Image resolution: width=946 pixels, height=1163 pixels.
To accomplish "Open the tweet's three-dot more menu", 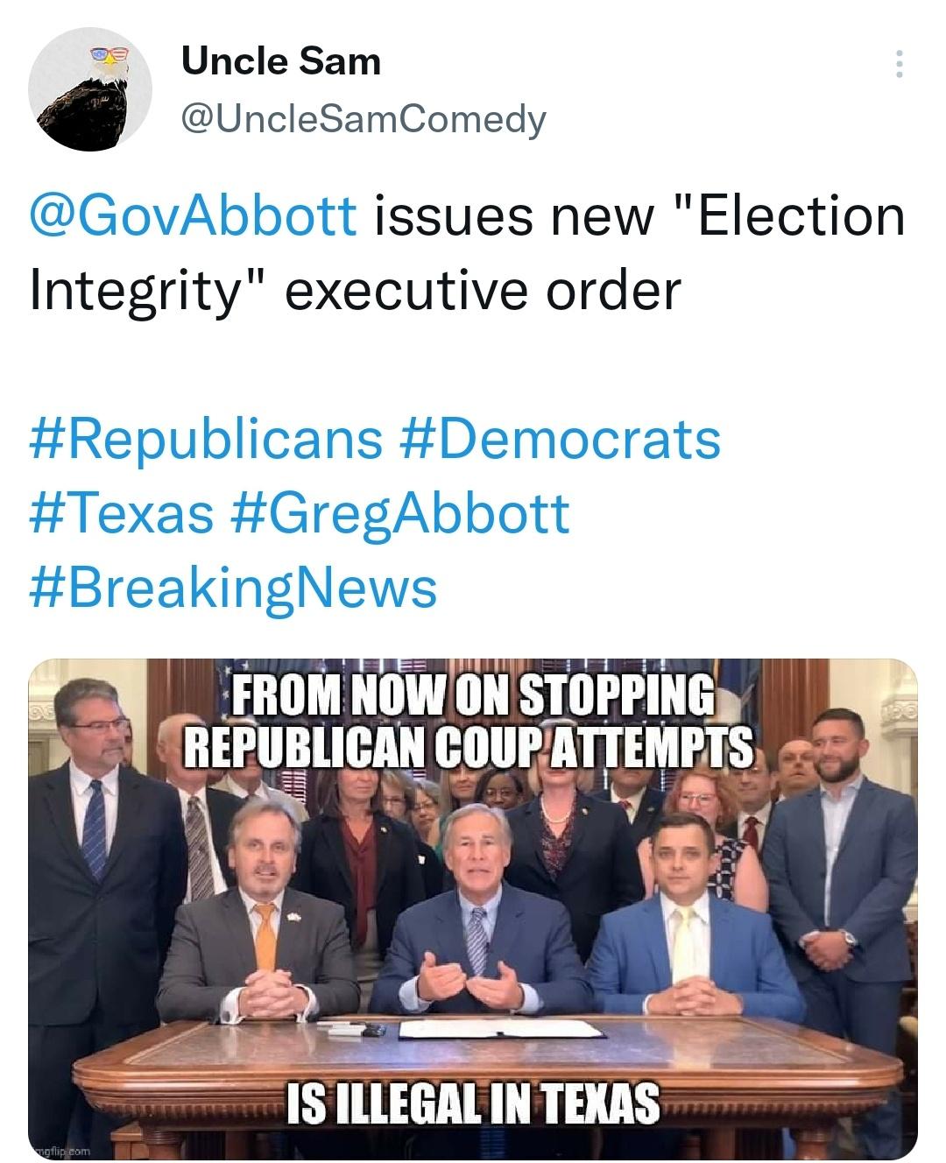I will pyautogui.click(x=899, y=64).
